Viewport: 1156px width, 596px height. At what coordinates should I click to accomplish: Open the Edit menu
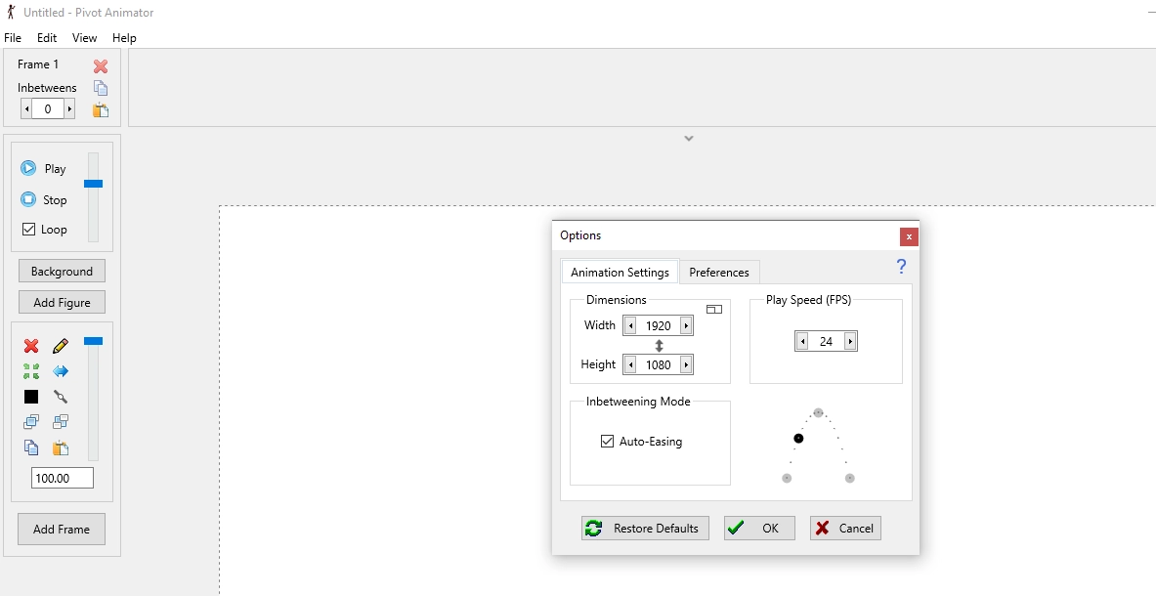pos(47,38)
